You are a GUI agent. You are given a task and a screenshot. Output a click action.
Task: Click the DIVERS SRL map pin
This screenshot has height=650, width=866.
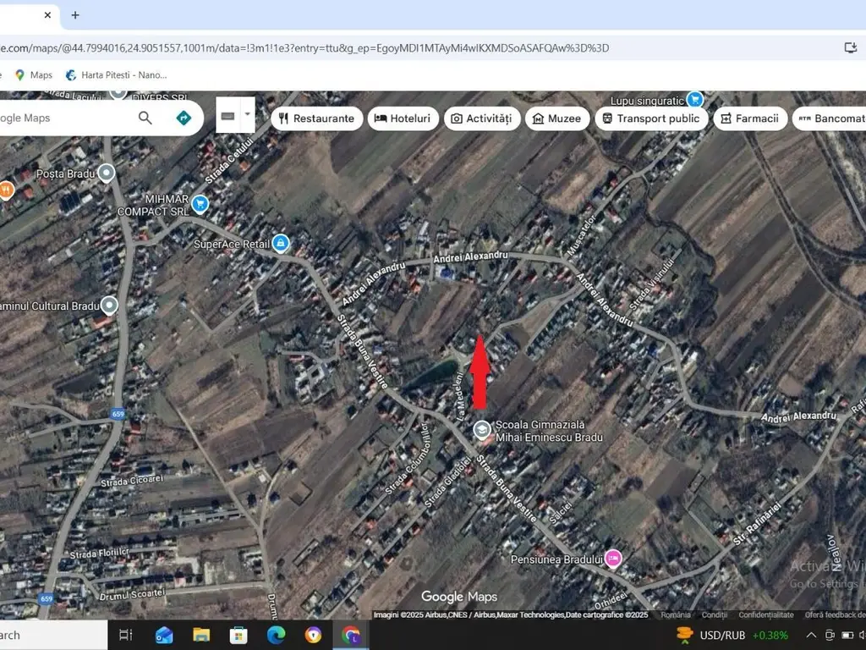(118, 93)
